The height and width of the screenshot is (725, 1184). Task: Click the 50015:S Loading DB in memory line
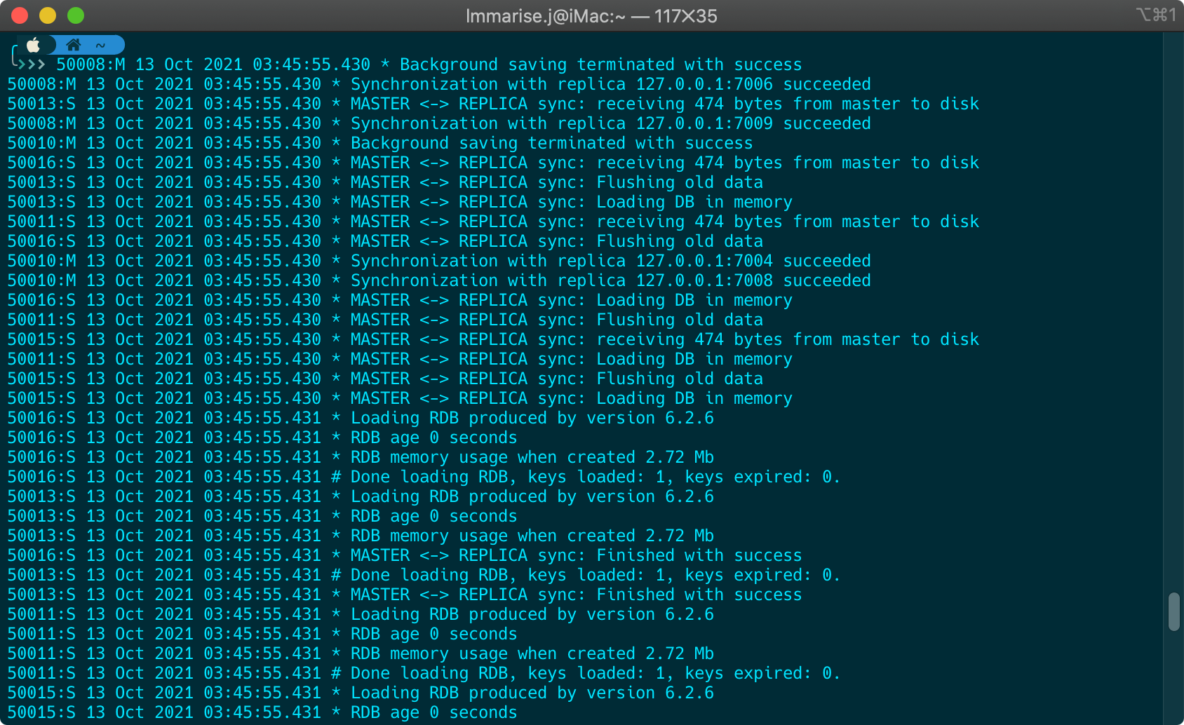[400, 398]
